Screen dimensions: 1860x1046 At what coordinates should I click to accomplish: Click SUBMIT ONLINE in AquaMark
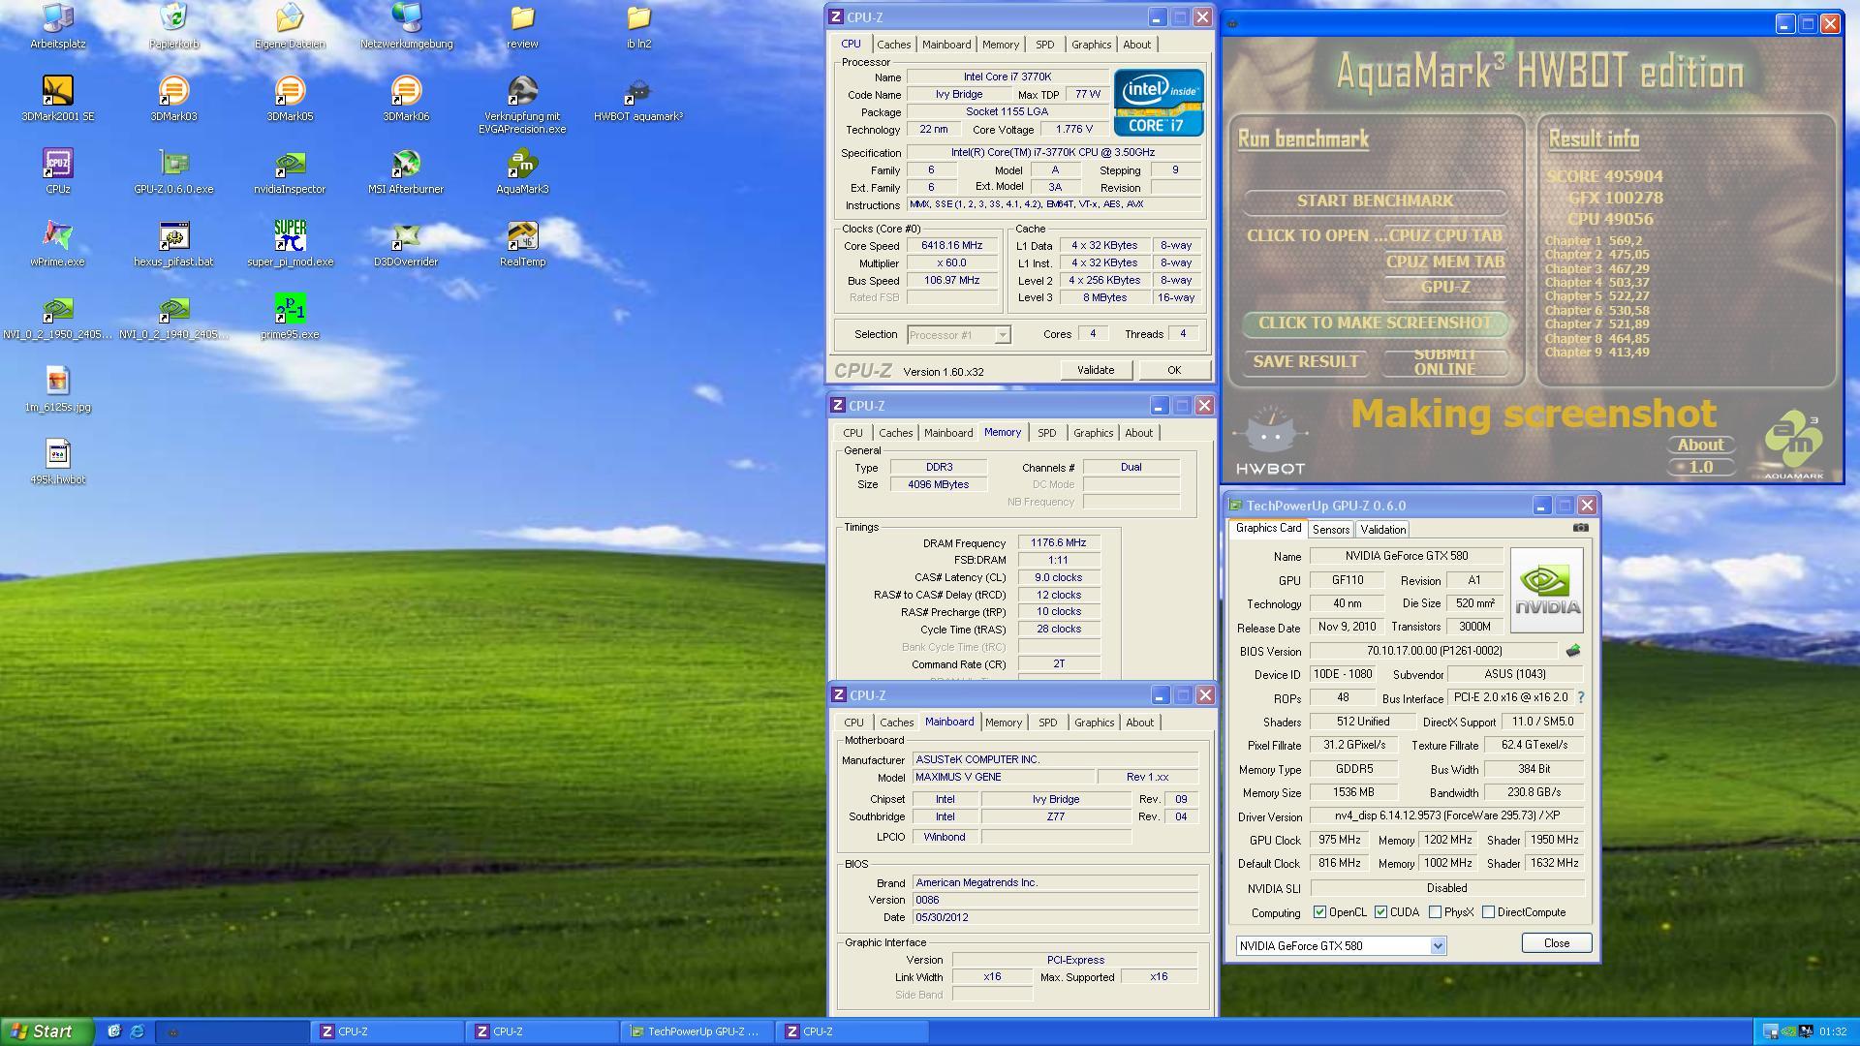1444,361
